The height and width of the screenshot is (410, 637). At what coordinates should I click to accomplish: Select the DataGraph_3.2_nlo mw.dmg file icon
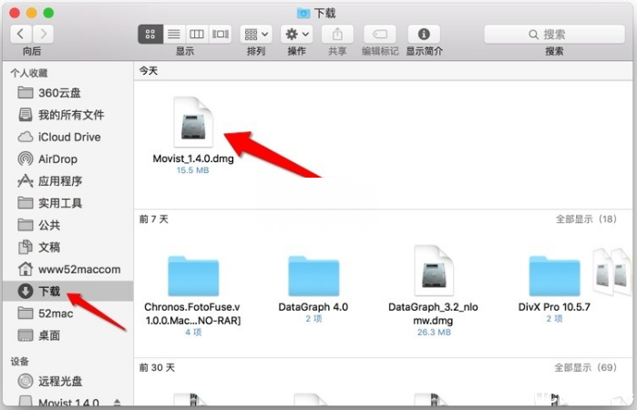[x=434, y=271]
